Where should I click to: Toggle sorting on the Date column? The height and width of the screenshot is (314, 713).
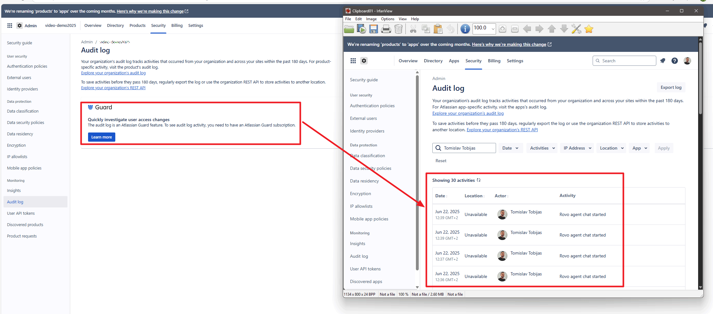point(441,196)
